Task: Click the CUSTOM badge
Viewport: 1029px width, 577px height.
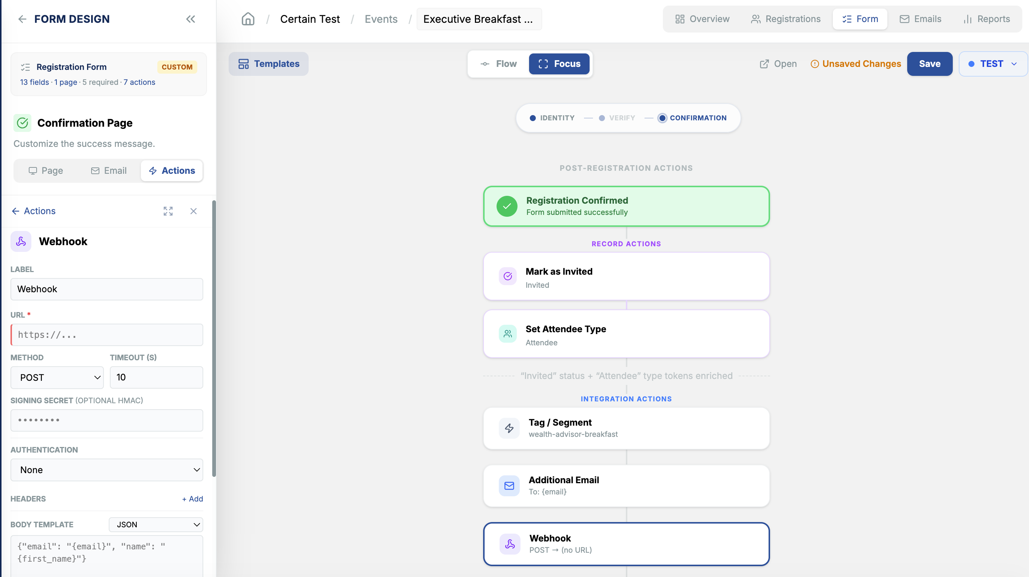Action: [x=177, y=67]
